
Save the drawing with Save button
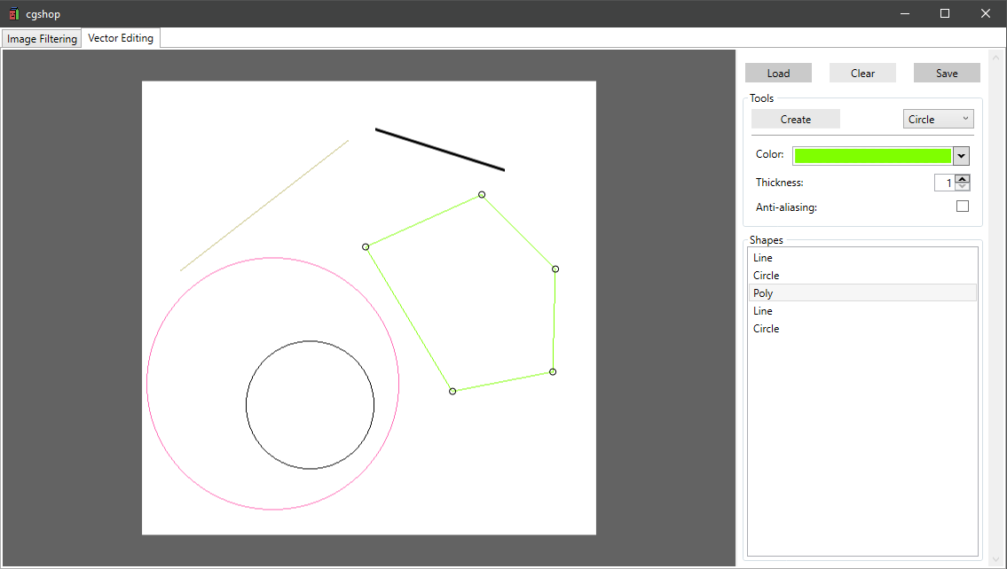click(947, 74)
